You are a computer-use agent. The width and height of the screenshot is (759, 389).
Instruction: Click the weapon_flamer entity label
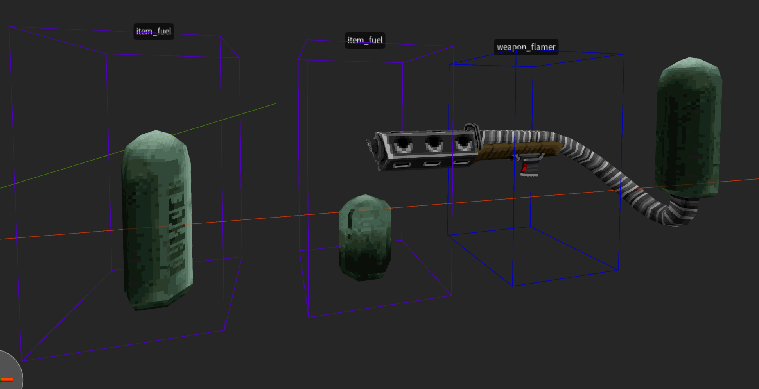(526, 47)
